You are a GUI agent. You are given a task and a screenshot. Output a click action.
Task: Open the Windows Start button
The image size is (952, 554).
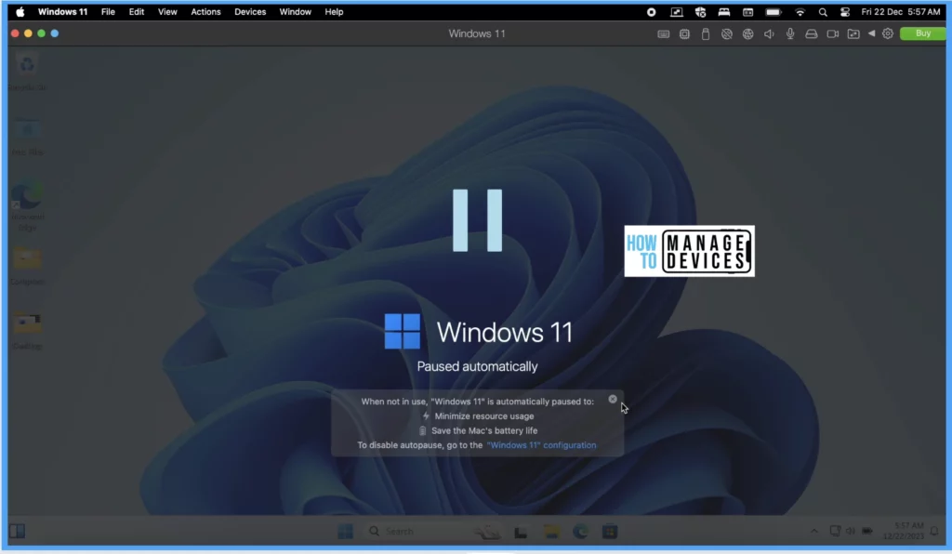pyautogui.click(x=346, y=532)
